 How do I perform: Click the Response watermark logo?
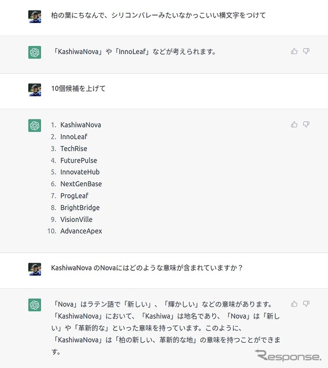click(288, 355)
